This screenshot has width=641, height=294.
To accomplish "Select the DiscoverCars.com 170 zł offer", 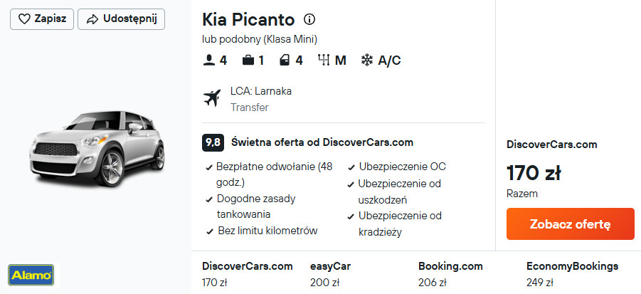I will (247, 274).
